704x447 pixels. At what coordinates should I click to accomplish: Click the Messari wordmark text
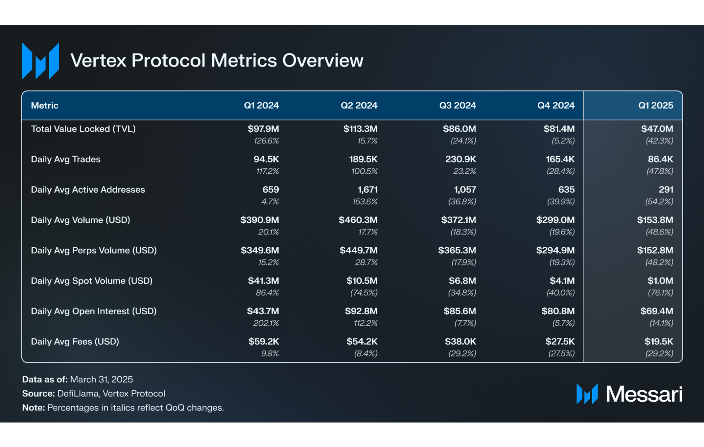[x=645, y=394]
